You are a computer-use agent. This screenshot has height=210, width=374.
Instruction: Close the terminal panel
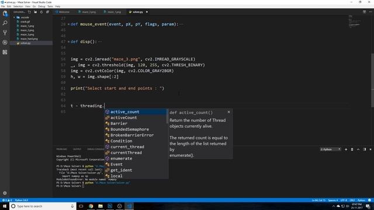pos(370,149)
